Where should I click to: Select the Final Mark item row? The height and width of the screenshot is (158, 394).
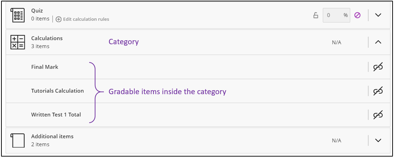[x=197, y=67]
